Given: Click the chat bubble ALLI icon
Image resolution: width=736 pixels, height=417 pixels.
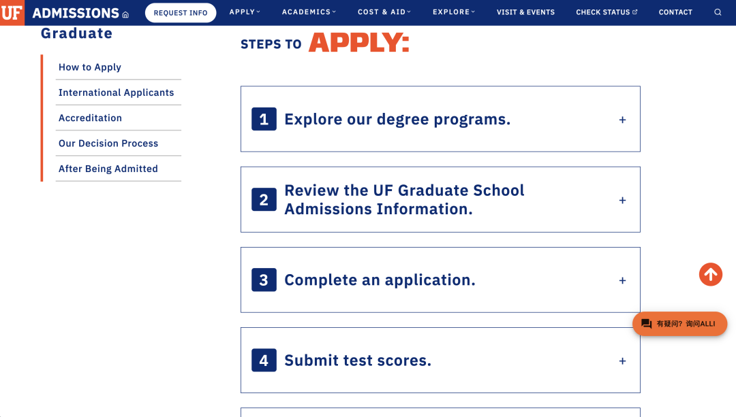Looking at the screenshot, I should tap(647, 324).
